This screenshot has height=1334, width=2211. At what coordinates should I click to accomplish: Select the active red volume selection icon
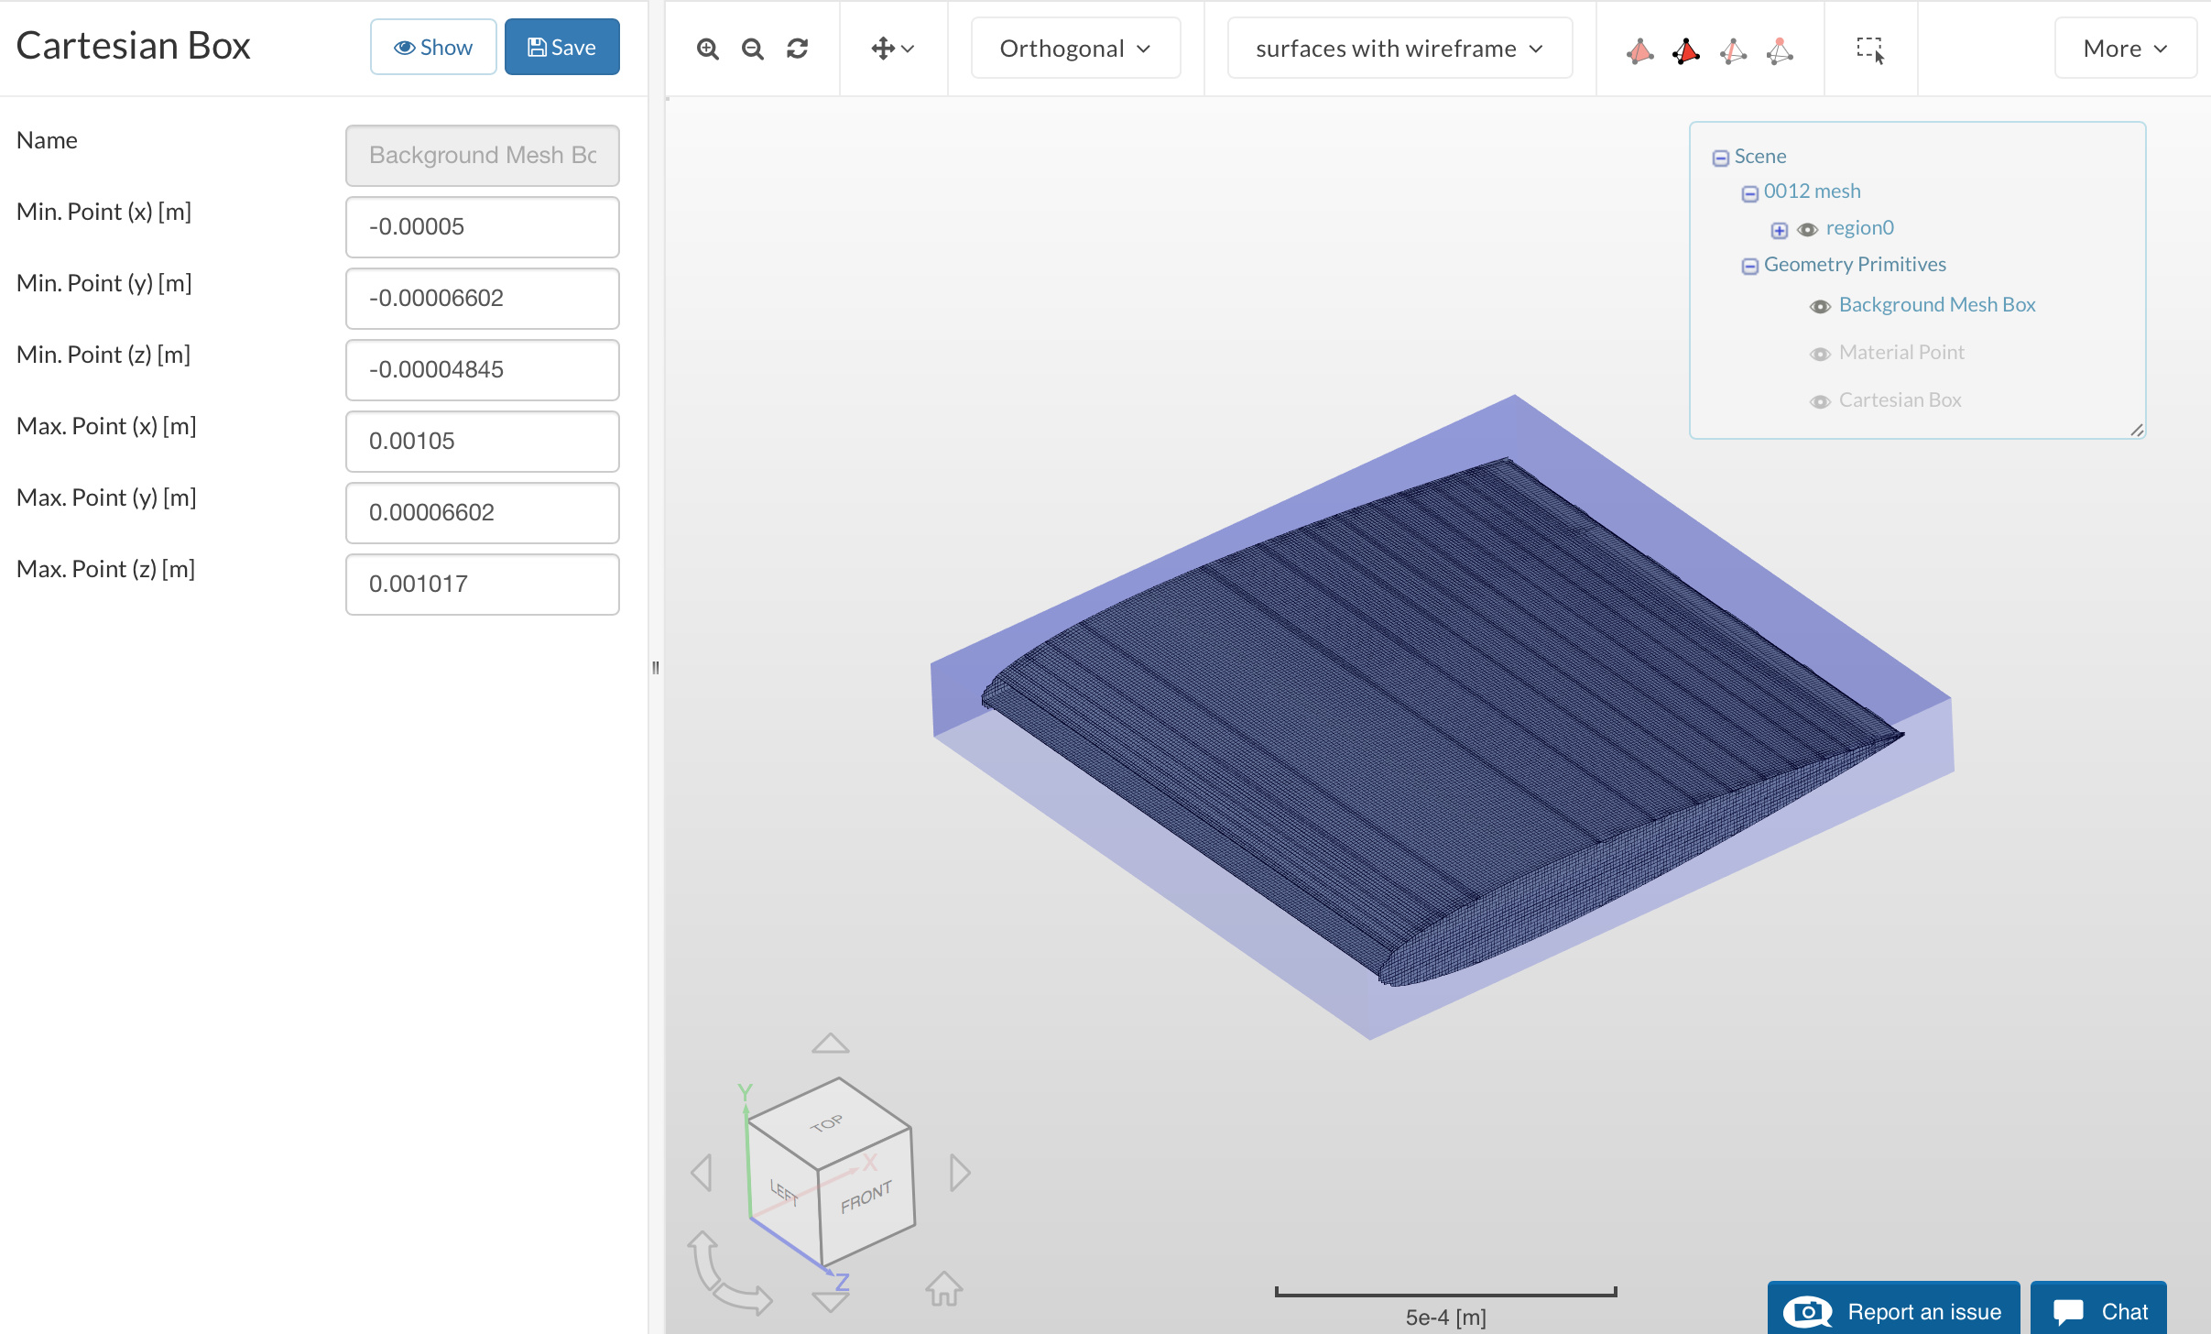[x=1685, y=50]
